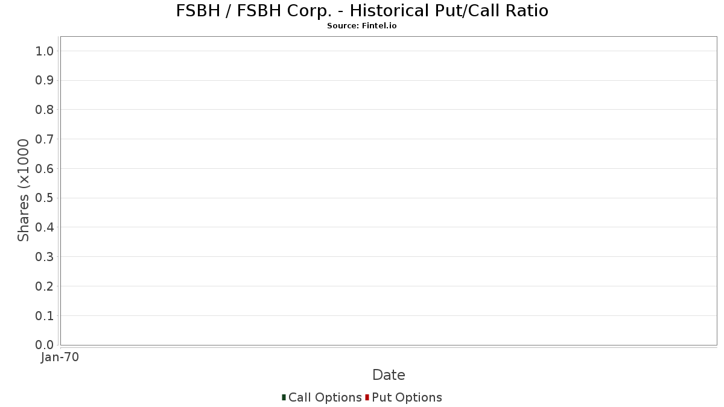Click the empty chart plot area
The height and width of the screenshot is (407, 724).
pyautogui.click(x=389, y=191)
